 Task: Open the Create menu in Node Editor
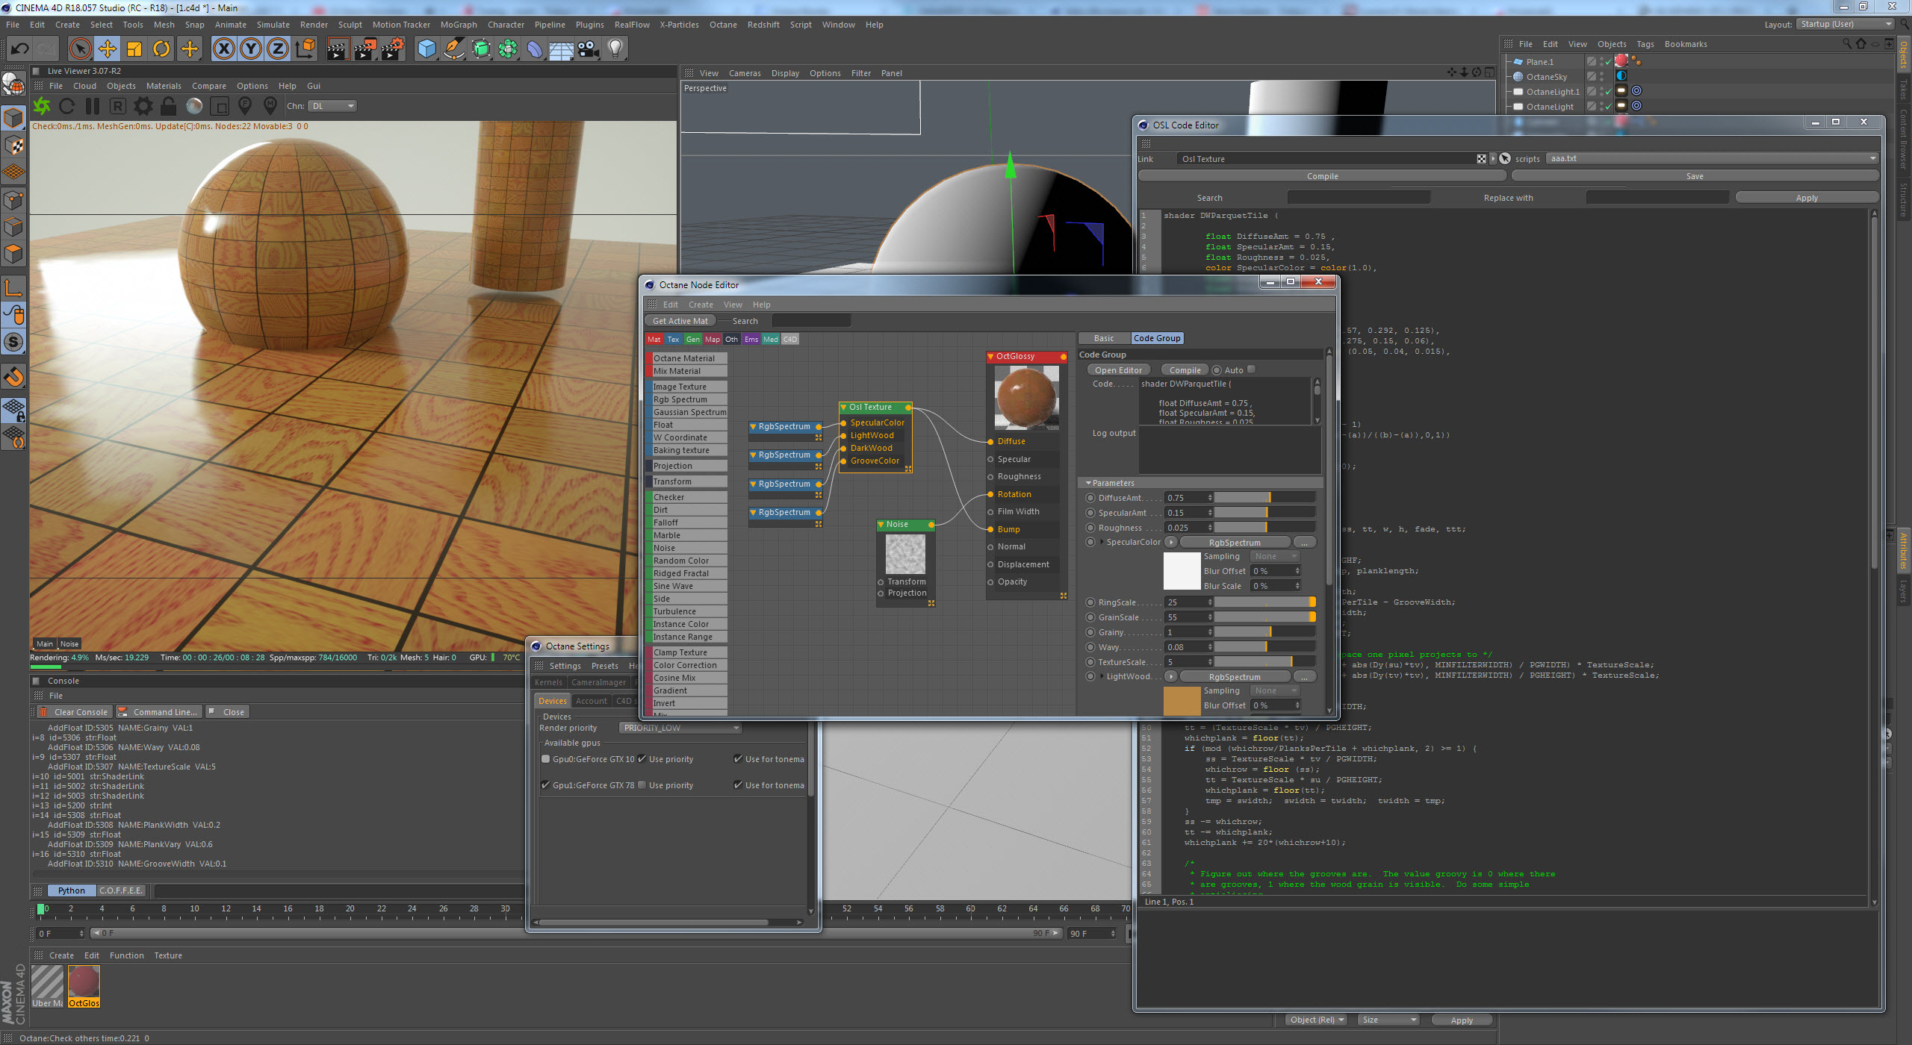click(x=701, y=305)
